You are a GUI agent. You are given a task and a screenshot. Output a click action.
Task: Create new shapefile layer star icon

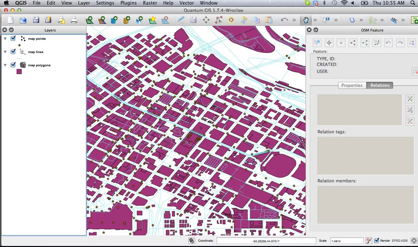click(152, 20)
